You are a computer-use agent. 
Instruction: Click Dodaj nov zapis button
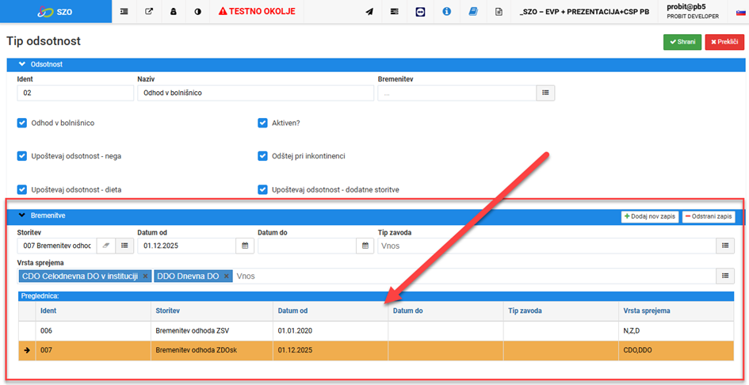[x=650, y=216]
